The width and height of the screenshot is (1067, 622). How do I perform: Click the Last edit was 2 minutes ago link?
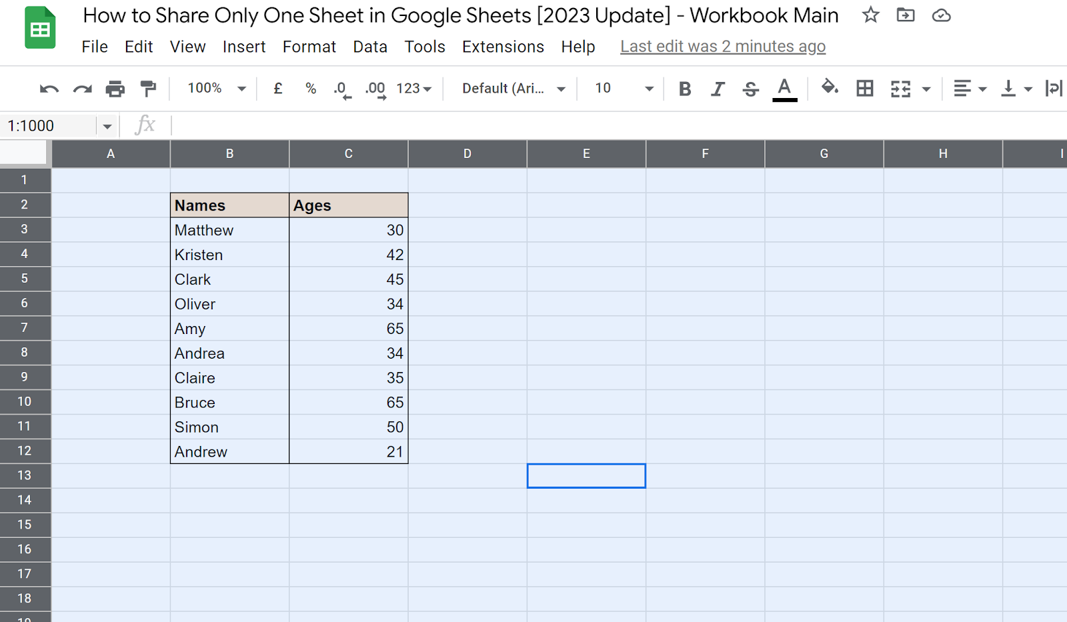coord(722,46)
